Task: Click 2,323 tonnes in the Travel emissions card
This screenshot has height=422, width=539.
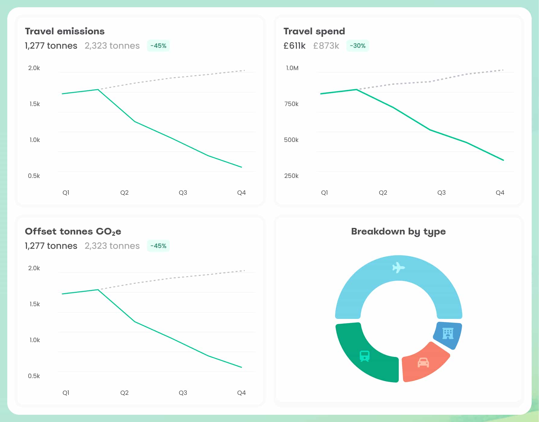Action: [x=112, y=46]
